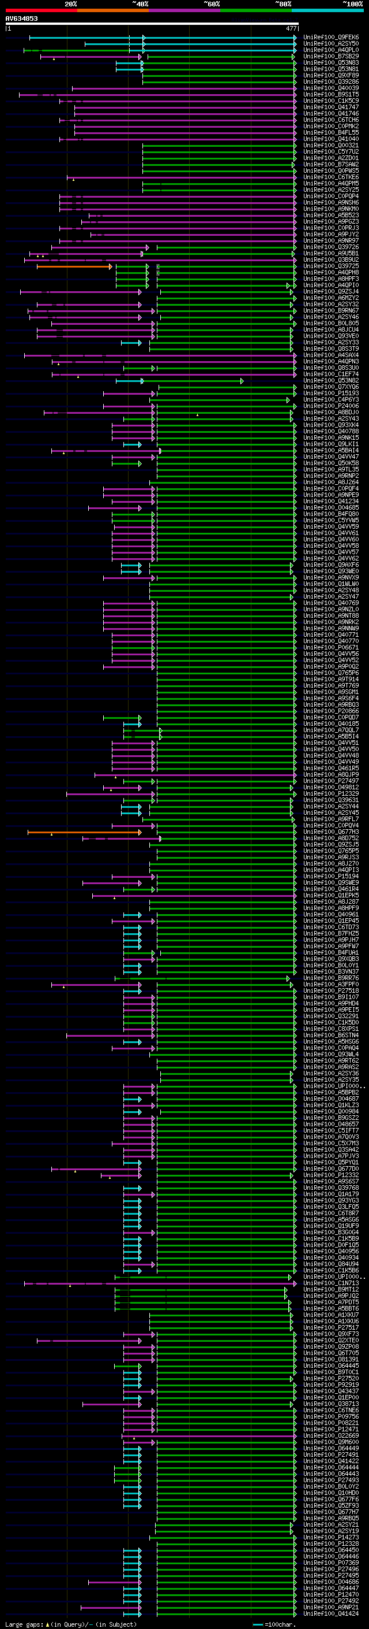
Task: Select hit label UniRef100_Q9LKI1
Action: [x=331, y=444]
